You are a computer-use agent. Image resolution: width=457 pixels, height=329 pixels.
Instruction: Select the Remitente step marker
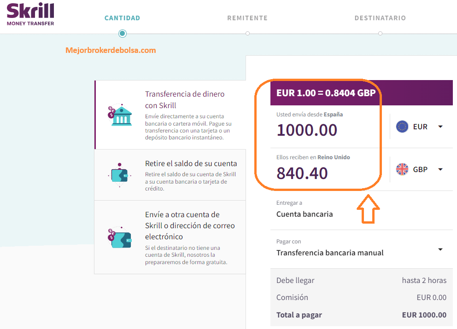point(247,34)
